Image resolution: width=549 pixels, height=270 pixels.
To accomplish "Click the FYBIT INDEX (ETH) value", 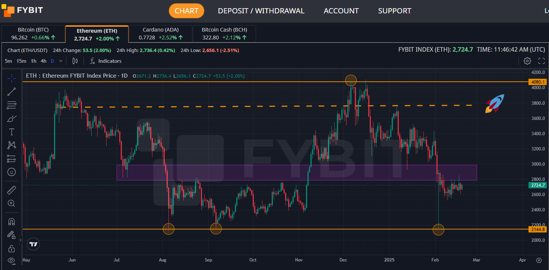I will point(463,49).
